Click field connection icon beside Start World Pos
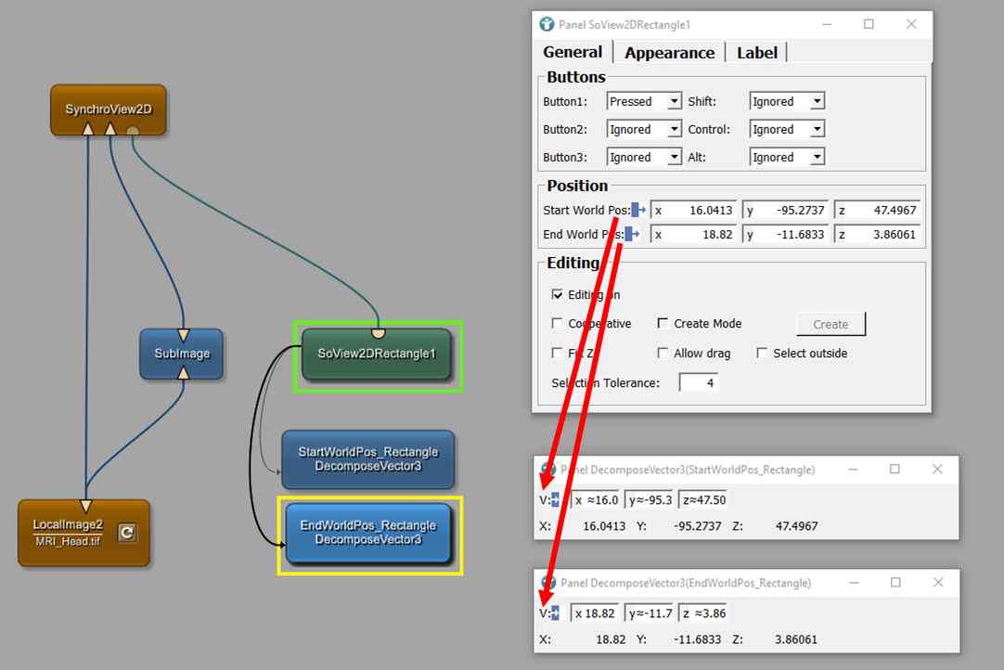The width and height of the screenshot is (1004, 670). (x=638, y=211)
